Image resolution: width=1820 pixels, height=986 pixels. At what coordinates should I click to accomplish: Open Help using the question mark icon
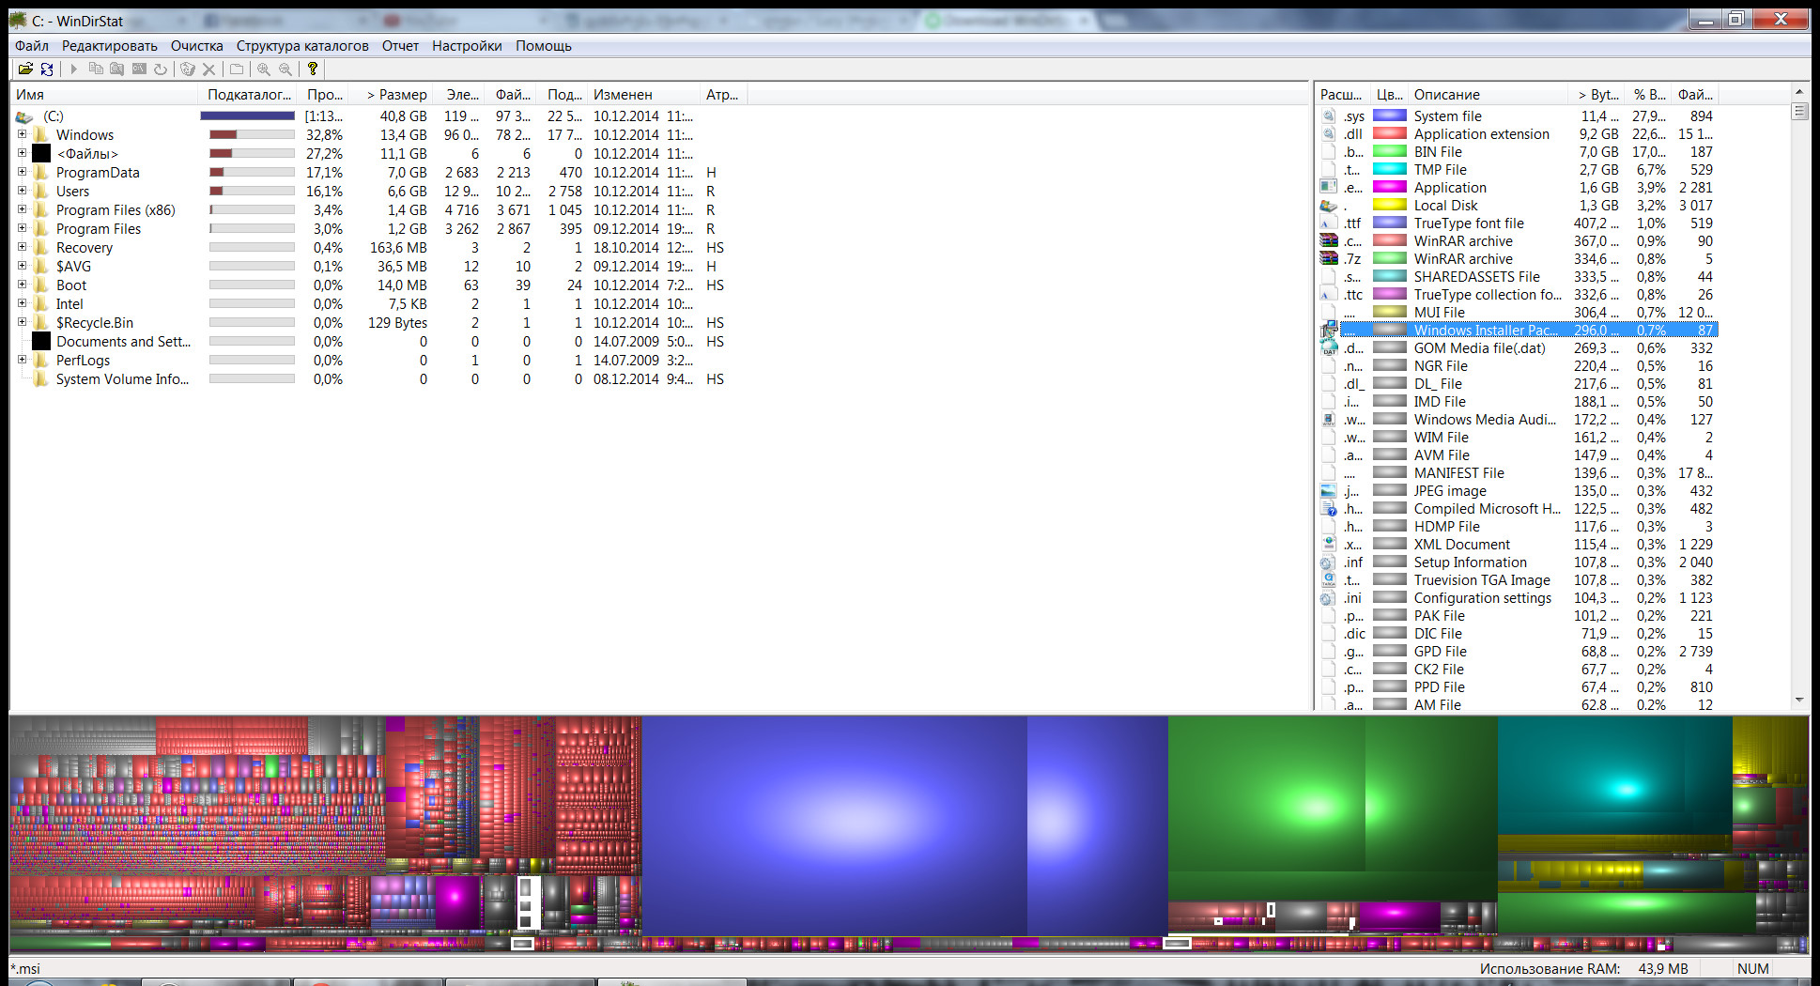click(x=313, y=68)
